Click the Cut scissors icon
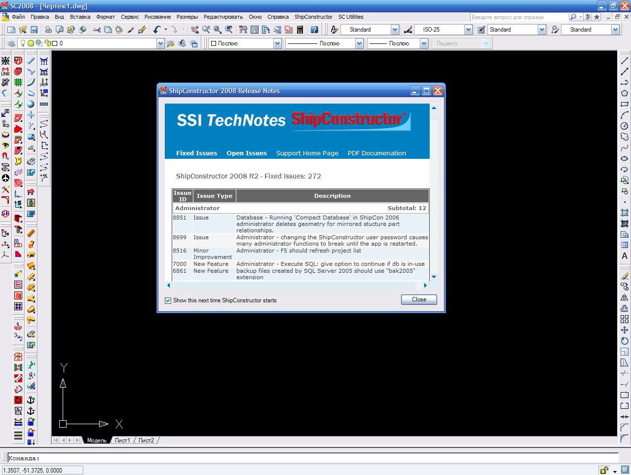This screenshot has height=475, width=631. point(97,30)
